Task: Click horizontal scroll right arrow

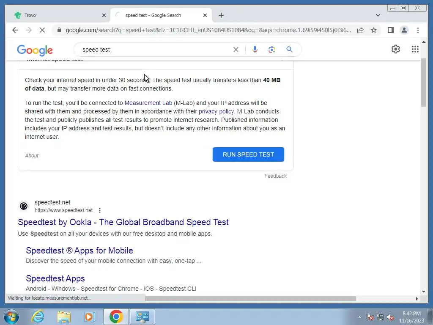Action: (417, 298)
